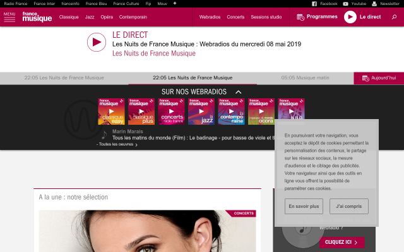
Task: Go to Radio France link
Action: click(x=16, y=4)
